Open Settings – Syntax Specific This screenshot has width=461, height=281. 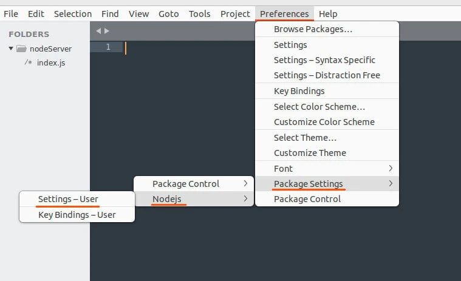[324, 60]
